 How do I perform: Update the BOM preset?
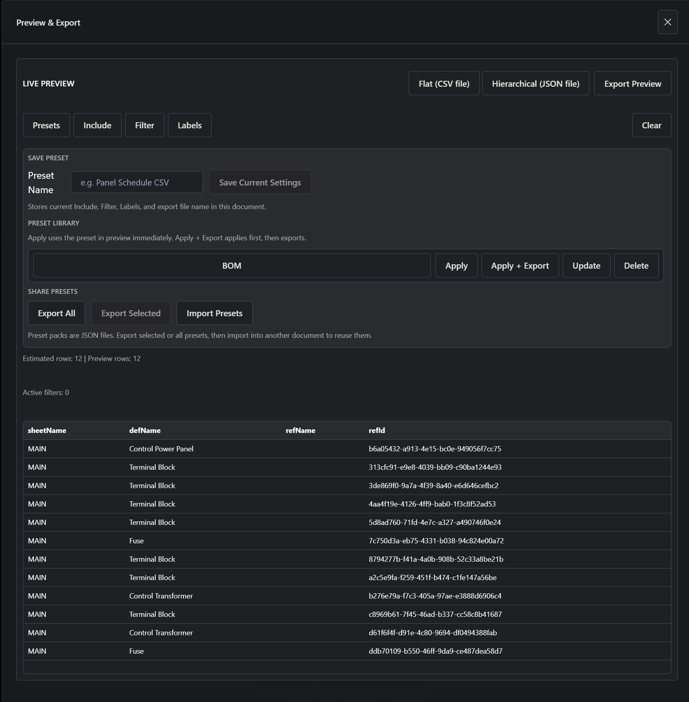pyautogui.click(x=586, y=265)
